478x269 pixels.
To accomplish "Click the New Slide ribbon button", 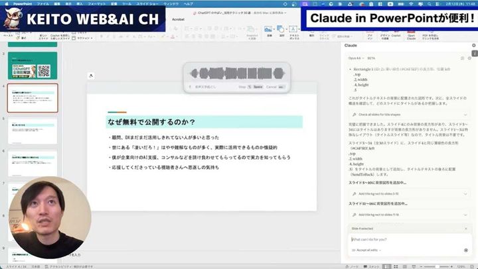I will pyautogui.click(x=43, y=36).
